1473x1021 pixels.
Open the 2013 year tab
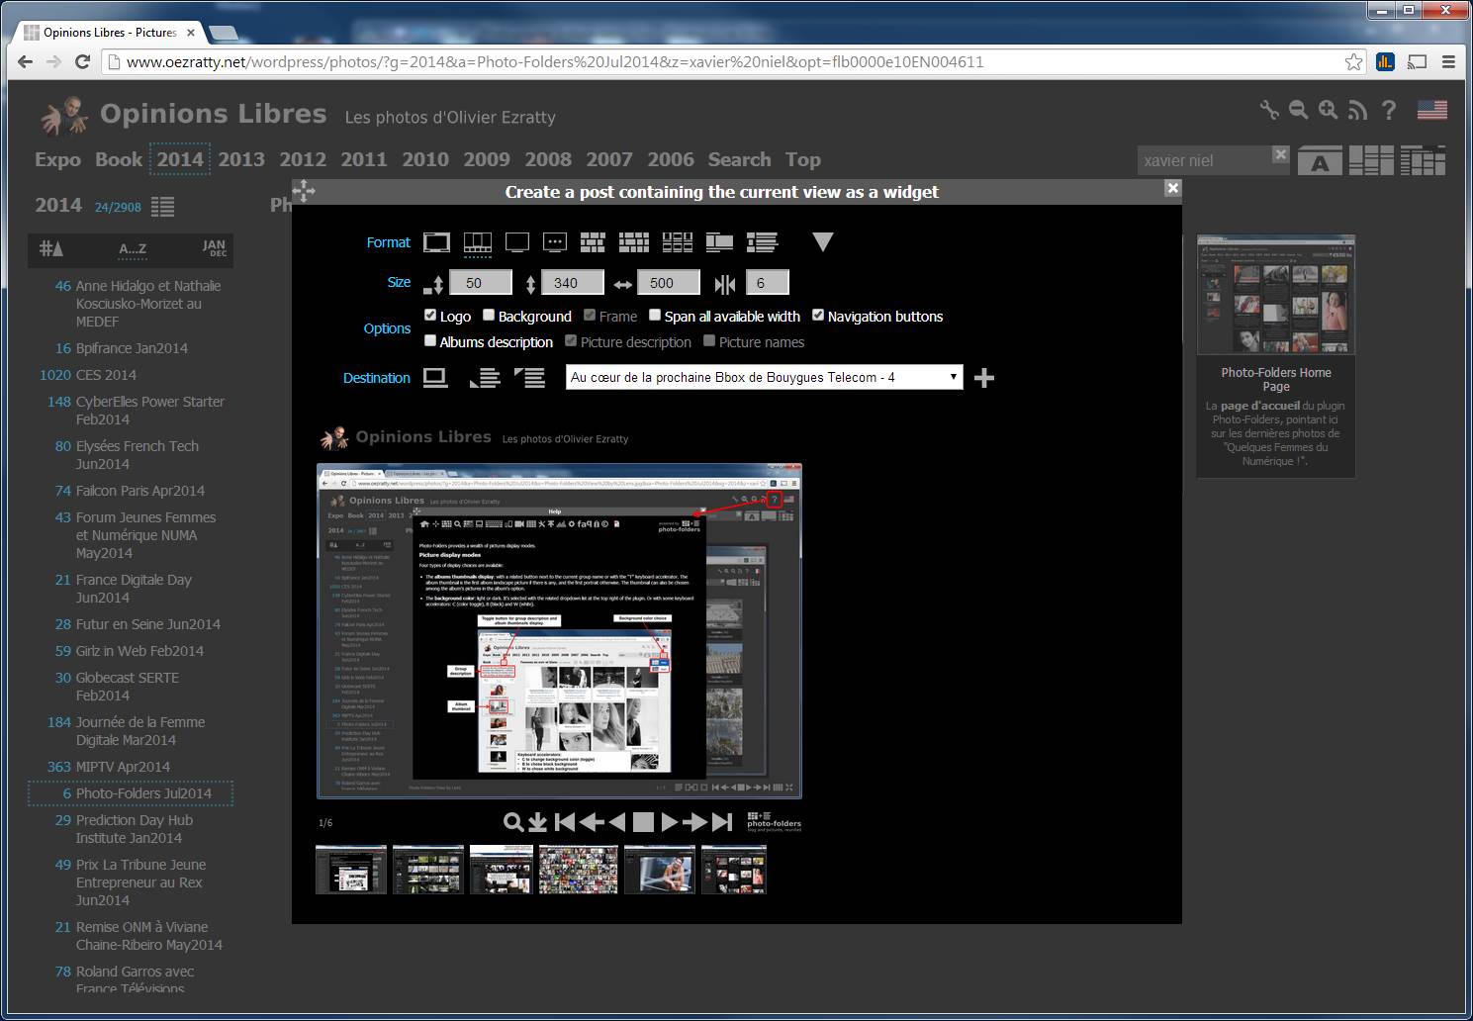(x=241, y=159)
